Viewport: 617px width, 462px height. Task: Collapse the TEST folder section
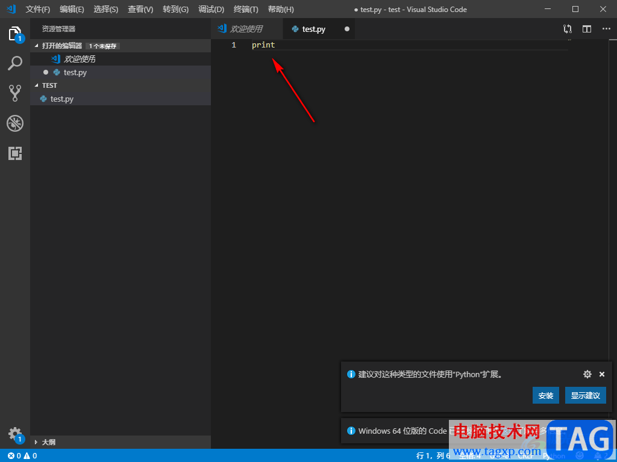pyautogui.click(x=37, y=85)
